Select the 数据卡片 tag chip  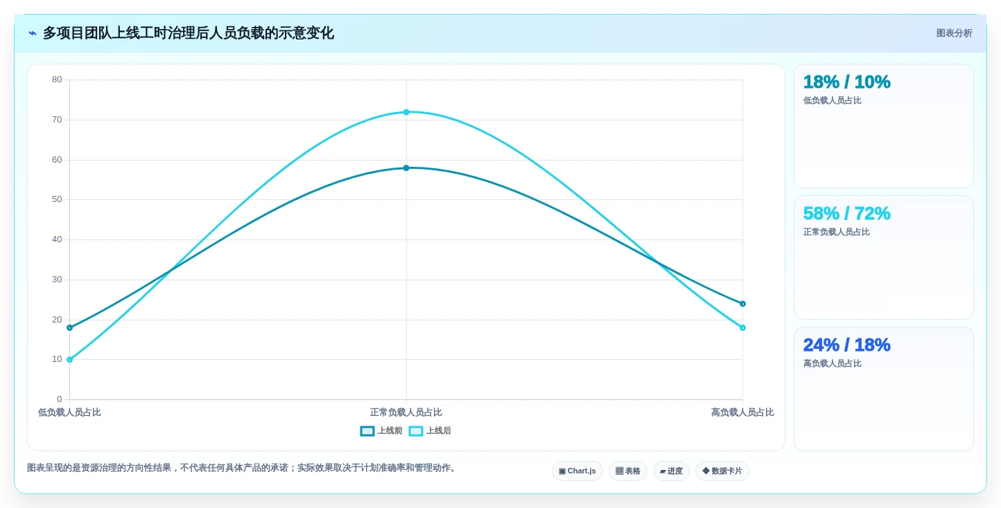tap(722, 471)
